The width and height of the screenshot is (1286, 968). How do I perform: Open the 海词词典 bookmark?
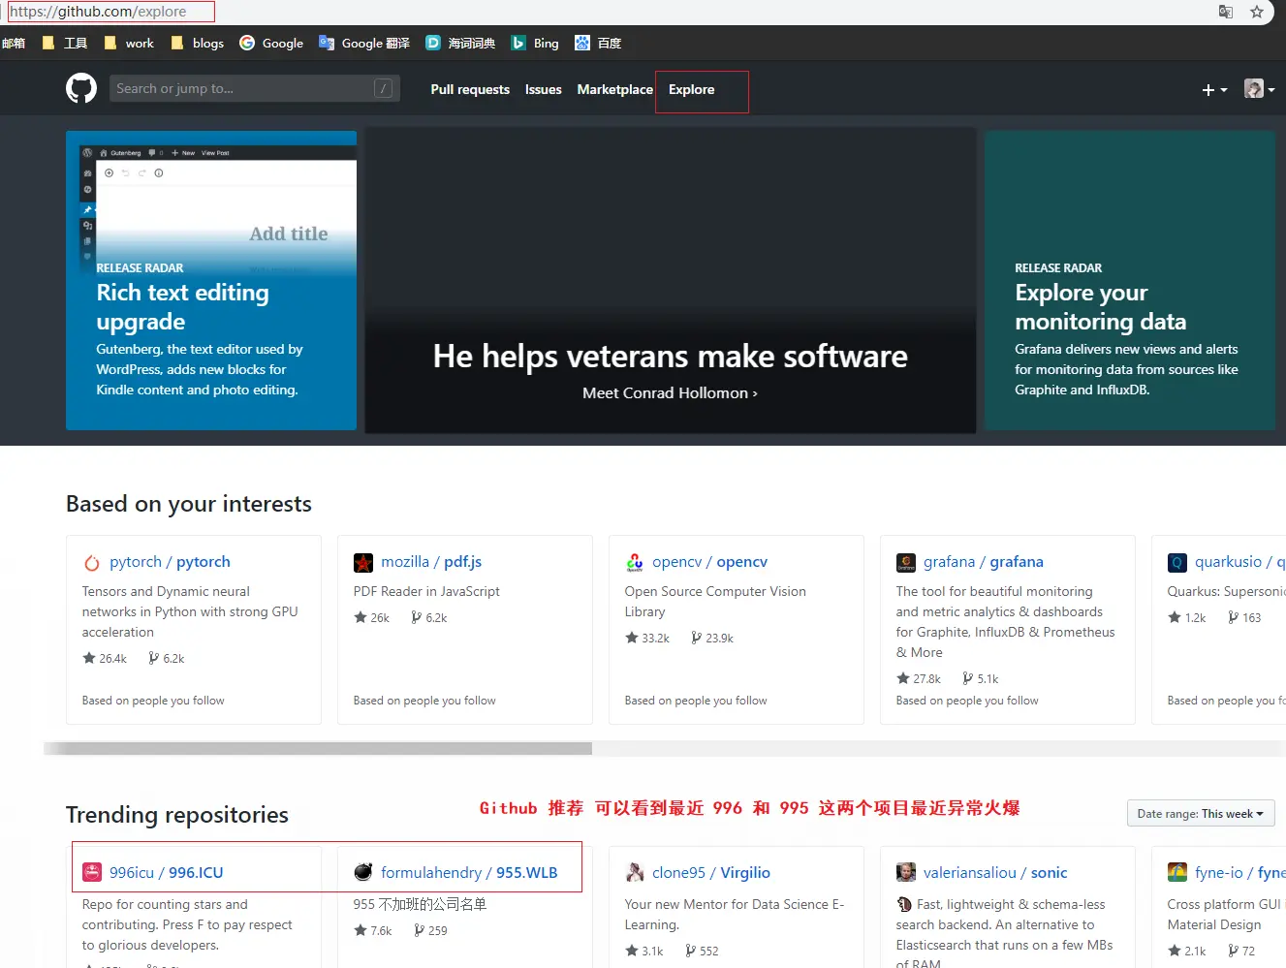coord(460,43)
